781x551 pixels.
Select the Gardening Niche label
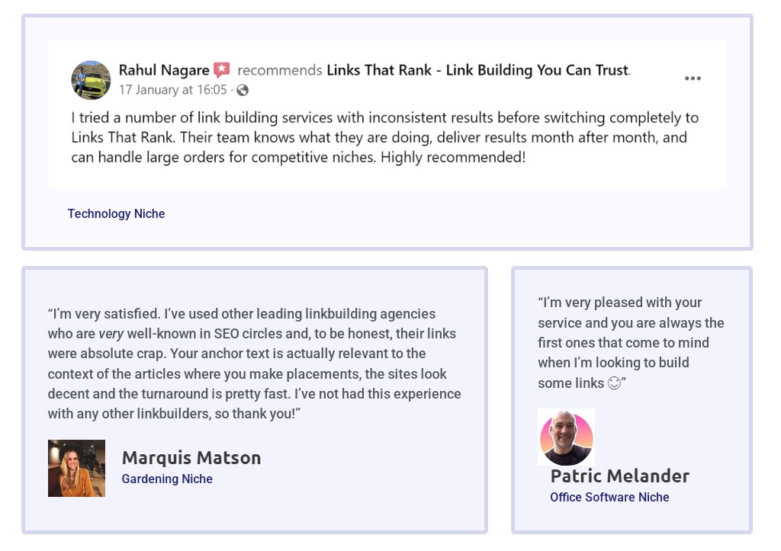(x=167, y=479)
